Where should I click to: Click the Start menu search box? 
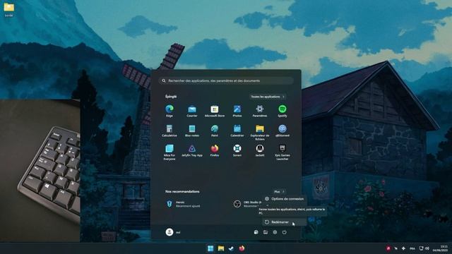226,80
